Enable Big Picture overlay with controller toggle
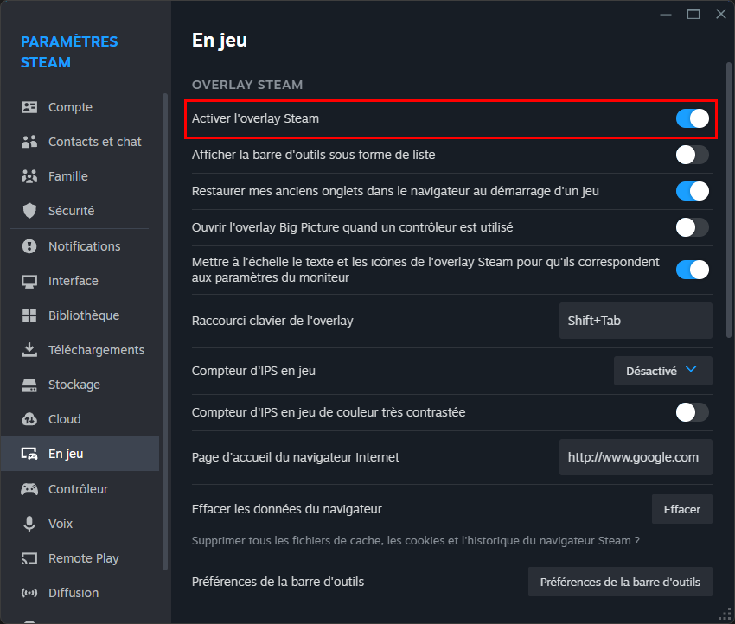 click(692, 227)
